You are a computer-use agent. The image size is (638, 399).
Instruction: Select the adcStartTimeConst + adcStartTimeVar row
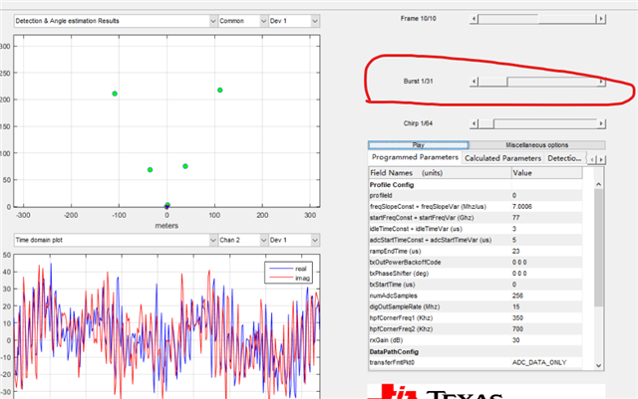click(x=476, y=240)
